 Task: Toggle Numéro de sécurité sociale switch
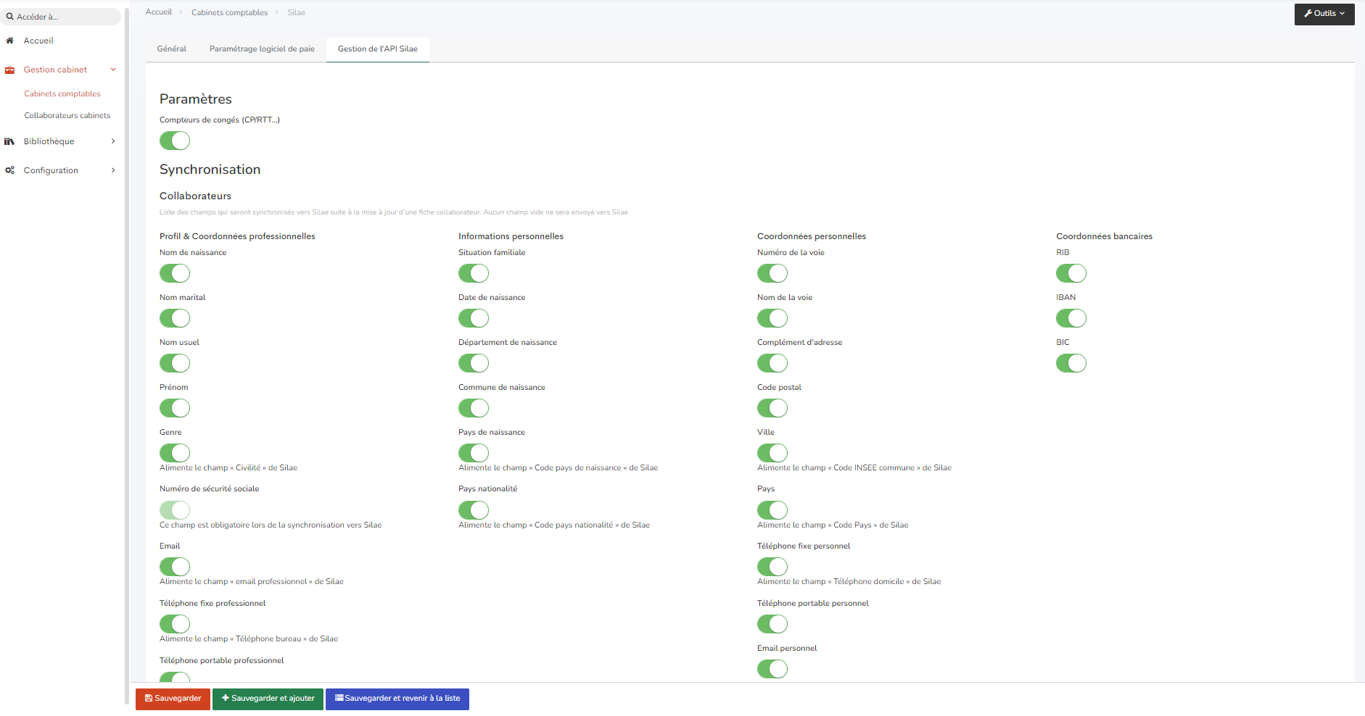(x=175, y=510)
